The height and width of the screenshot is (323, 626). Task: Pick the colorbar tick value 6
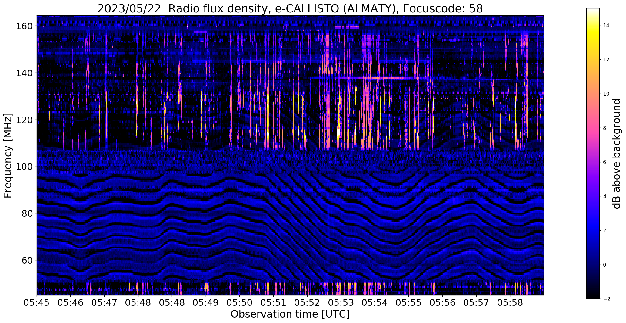coord(604,162)
